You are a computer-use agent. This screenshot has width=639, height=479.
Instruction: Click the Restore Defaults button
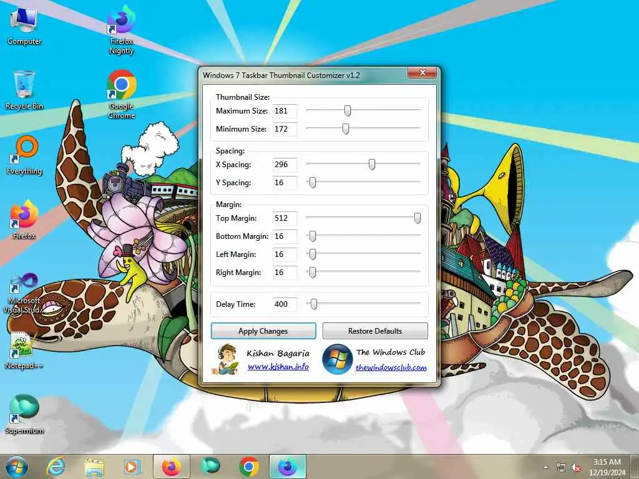click(375, 331)
